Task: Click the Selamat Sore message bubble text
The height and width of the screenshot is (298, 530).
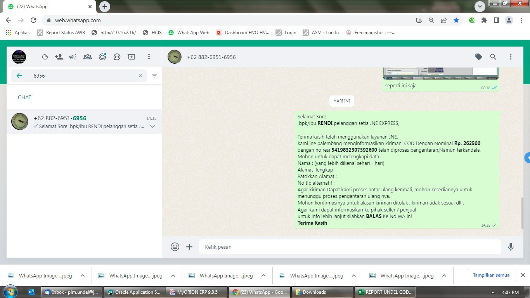Action: coord(397,170)
